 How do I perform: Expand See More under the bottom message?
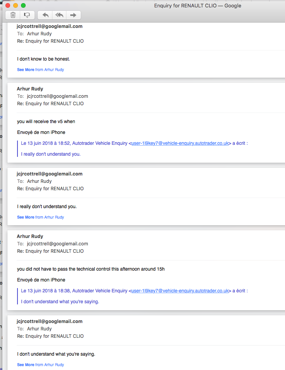click(26, 365)
